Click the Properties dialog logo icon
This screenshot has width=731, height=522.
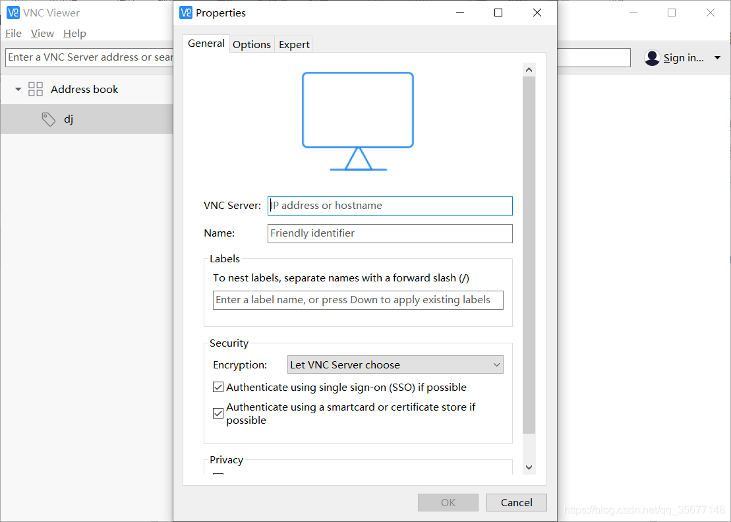pos(185,13)
